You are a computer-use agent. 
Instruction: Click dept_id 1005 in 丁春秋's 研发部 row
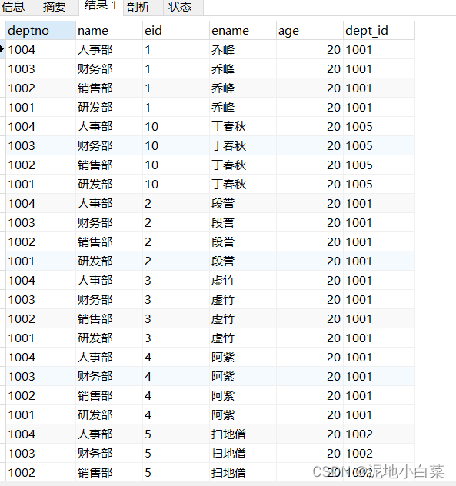[x=379, y=184]
